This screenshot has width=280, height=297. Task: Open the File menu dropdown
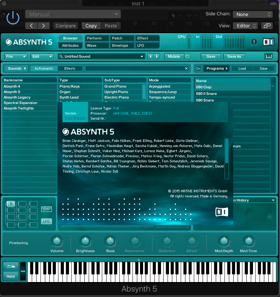[x=16, y=57]
